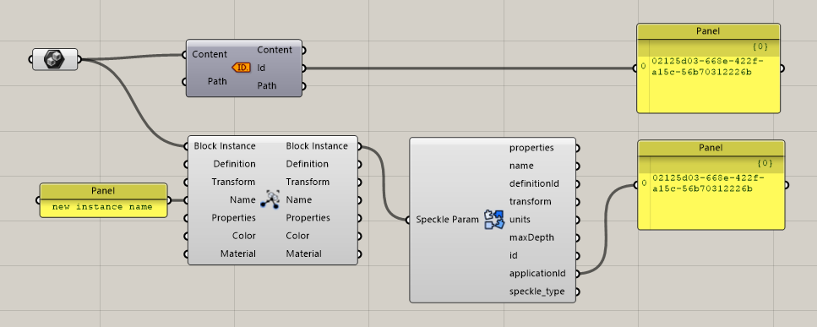Click the maxDepth output label
The height and width of the screenshot is (327, 817).
(x=531, y=237)
